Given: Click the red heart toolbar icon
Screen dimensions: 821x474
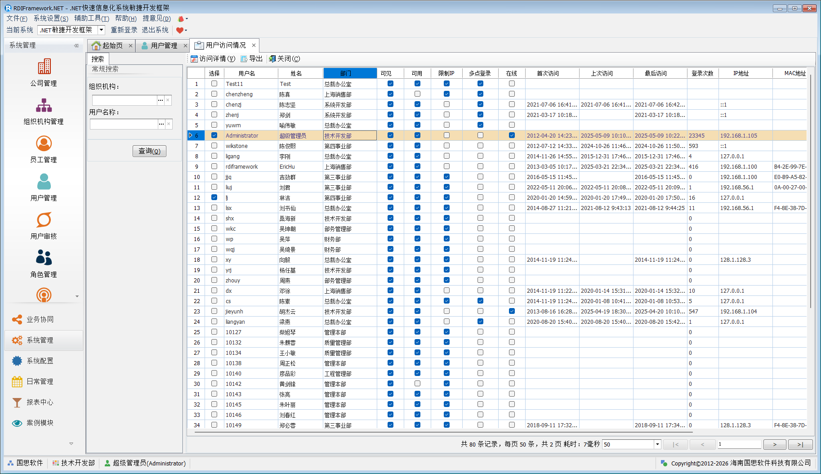Looking at the screenshot, I should [180, 30].
